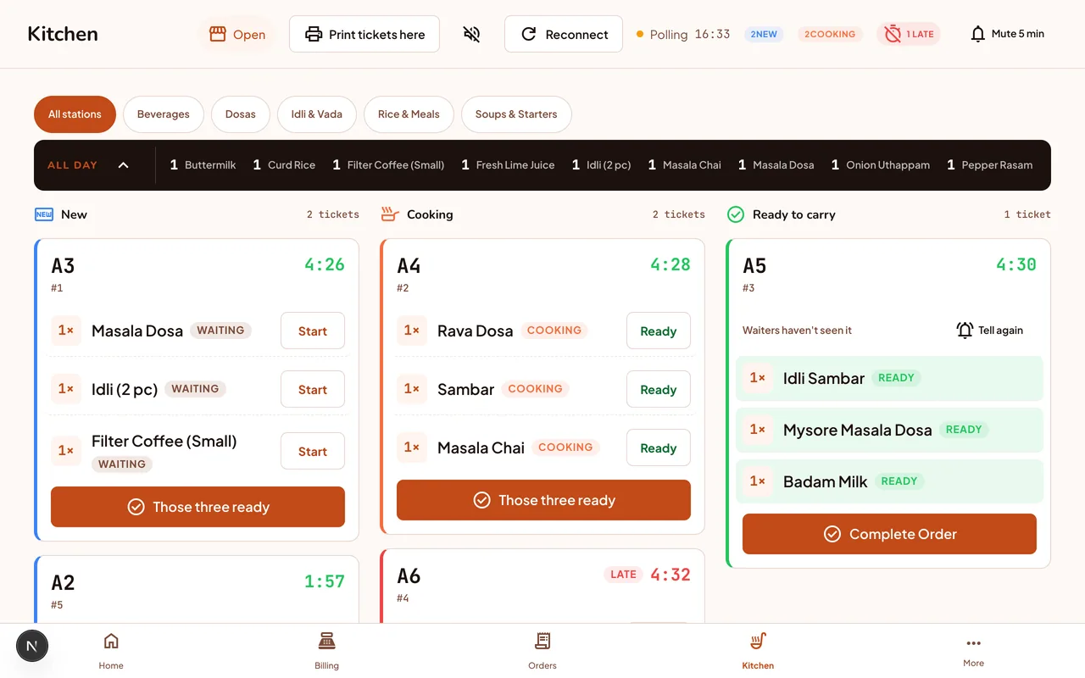Image resolution: width=1085 pixels, height=678 pixels.
Task: Toggle the 1 LATE filter badge
Action: coord(909,34)
